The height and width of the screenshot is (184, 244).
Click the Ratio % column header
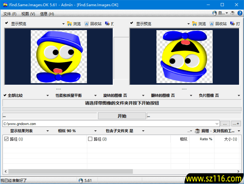click(x=202, y=139)
